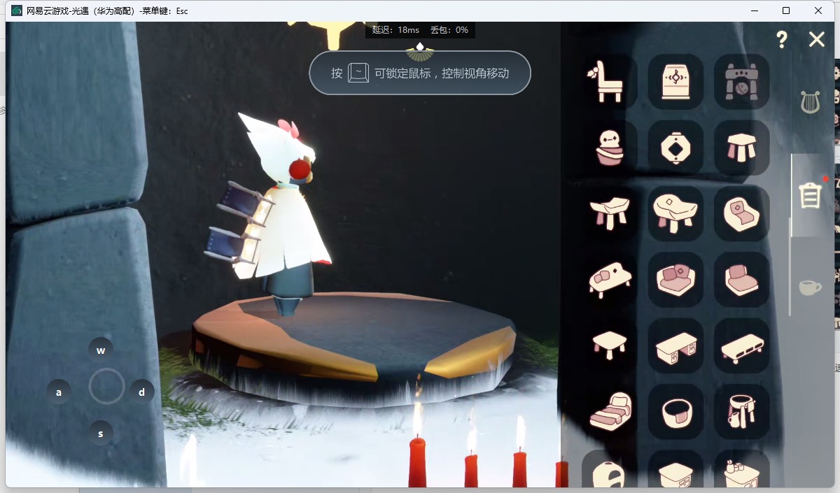840x493 pixels.
Task: Tap the S movement key
Action: pos(101,434)
